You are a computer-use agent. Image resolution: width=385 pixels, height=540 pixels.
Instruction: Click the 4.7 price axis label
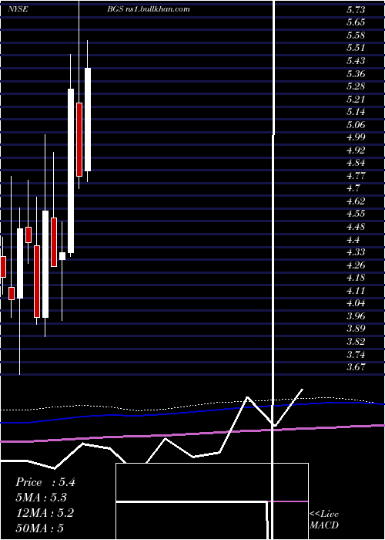(353, 188)
